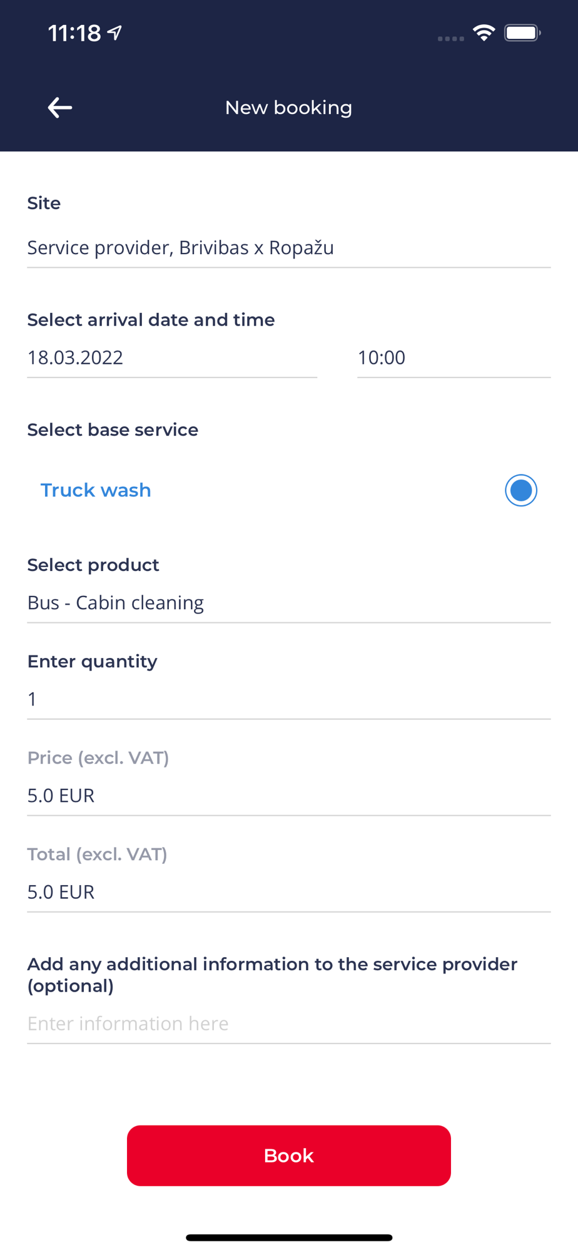Tap the battery icon in the status bar

point(522,33)
